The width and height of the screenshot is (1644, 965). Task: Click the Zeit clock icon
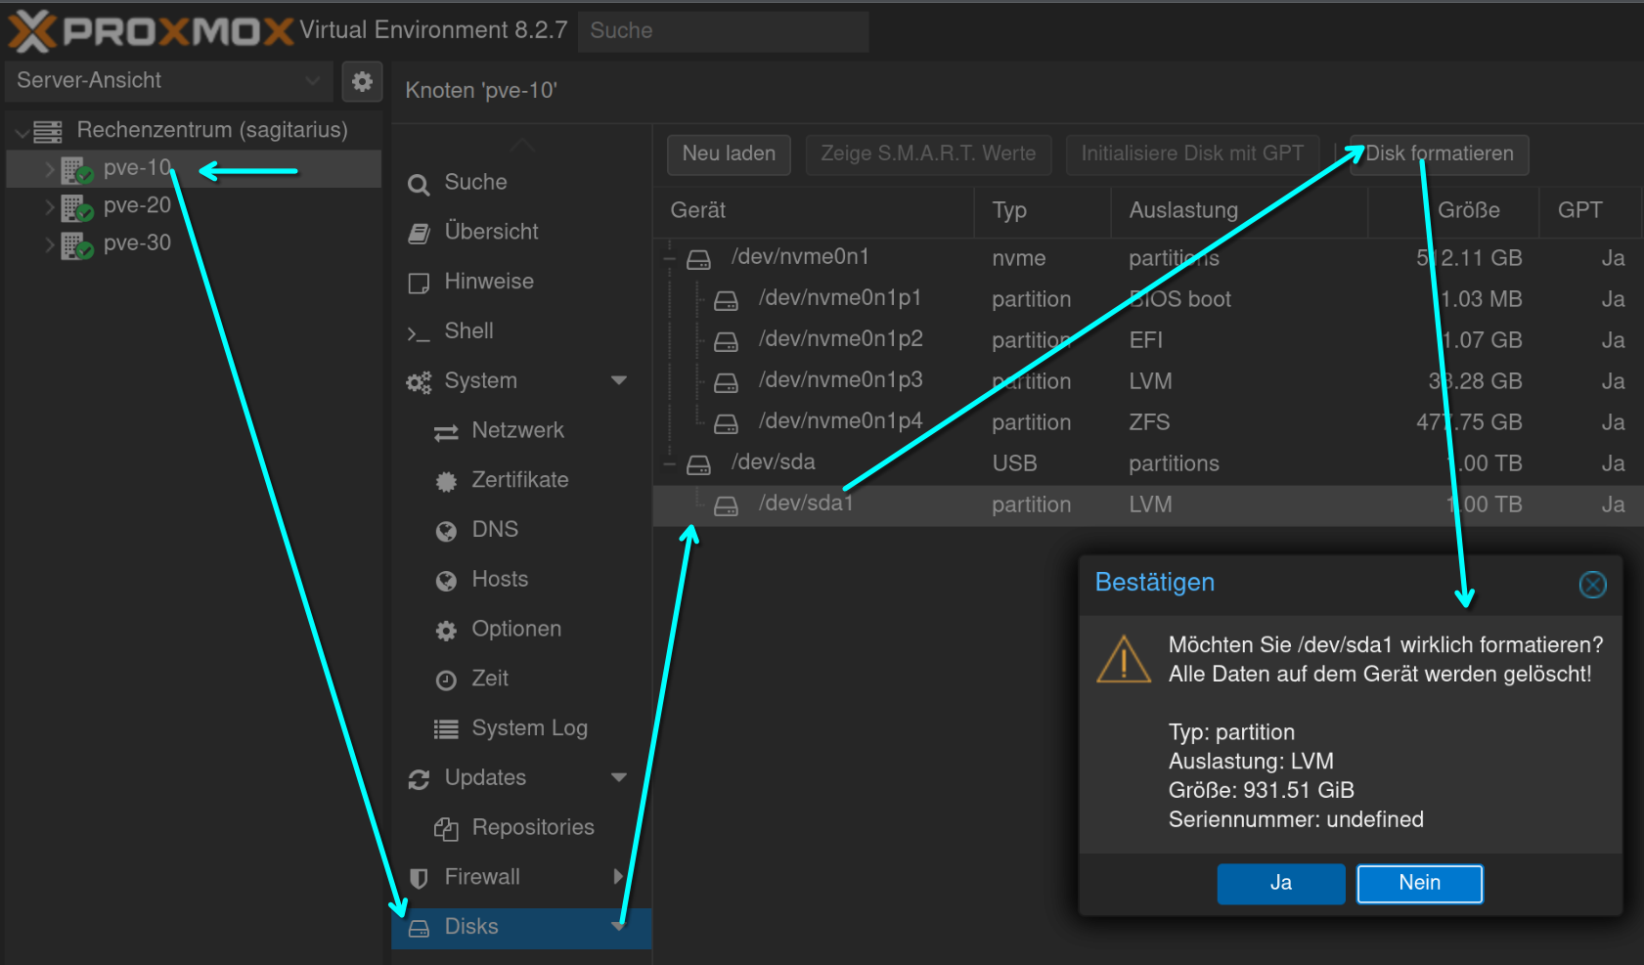[x=446, y=680]
